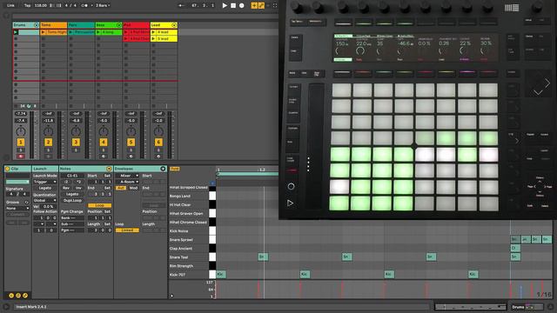Viewport: 557px width, 313px height.
Task: Toggle the MIDI Arrangement Overdub plus button
Action: pos(254,5)
